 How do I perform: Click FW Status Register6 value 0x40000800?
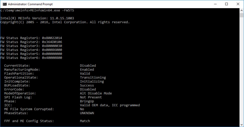pyautogui.click(x=52, y=58)
